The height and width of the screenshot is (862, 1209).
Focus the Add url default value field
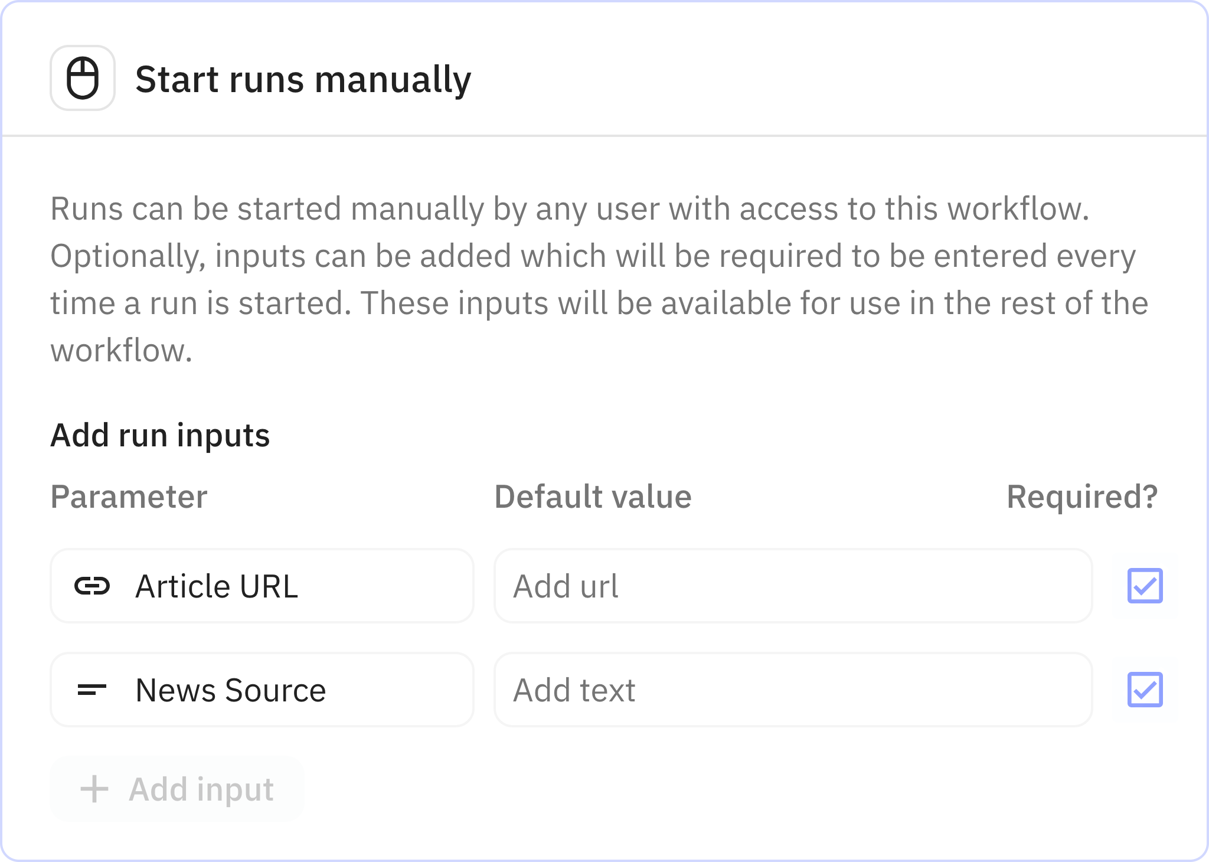pyautogui.click(x=792, y=586)
